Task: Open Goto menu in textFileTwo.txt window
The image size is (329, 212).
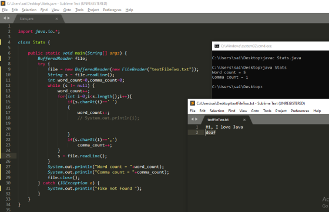Action: 255,111
